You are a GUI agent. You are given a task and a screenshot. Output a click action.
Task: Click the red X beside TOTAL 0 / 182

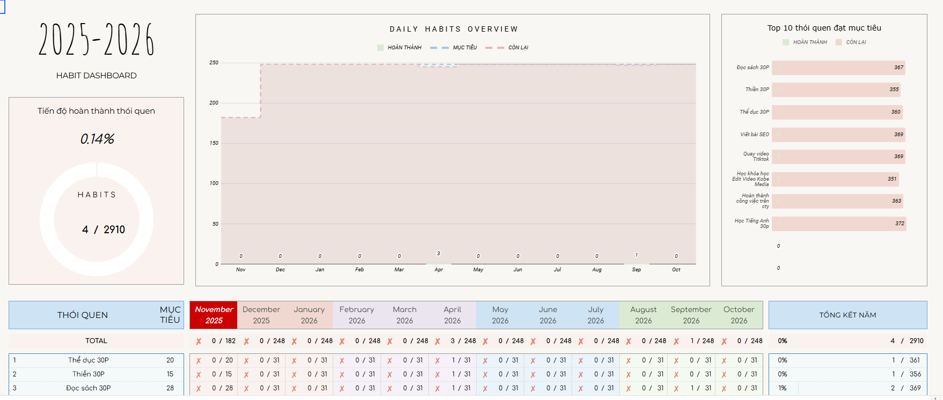click(199, 342)
